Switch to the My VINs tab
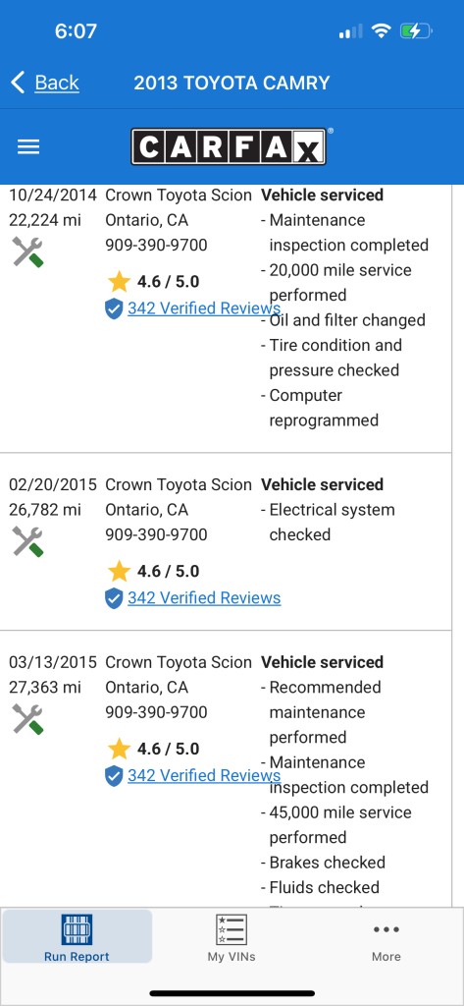 tap(232, 937)
